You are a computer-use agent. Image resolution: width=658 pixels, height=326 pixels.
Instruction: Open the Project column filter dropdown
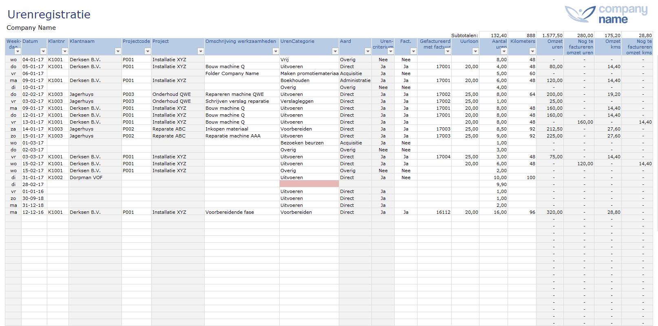201,51
